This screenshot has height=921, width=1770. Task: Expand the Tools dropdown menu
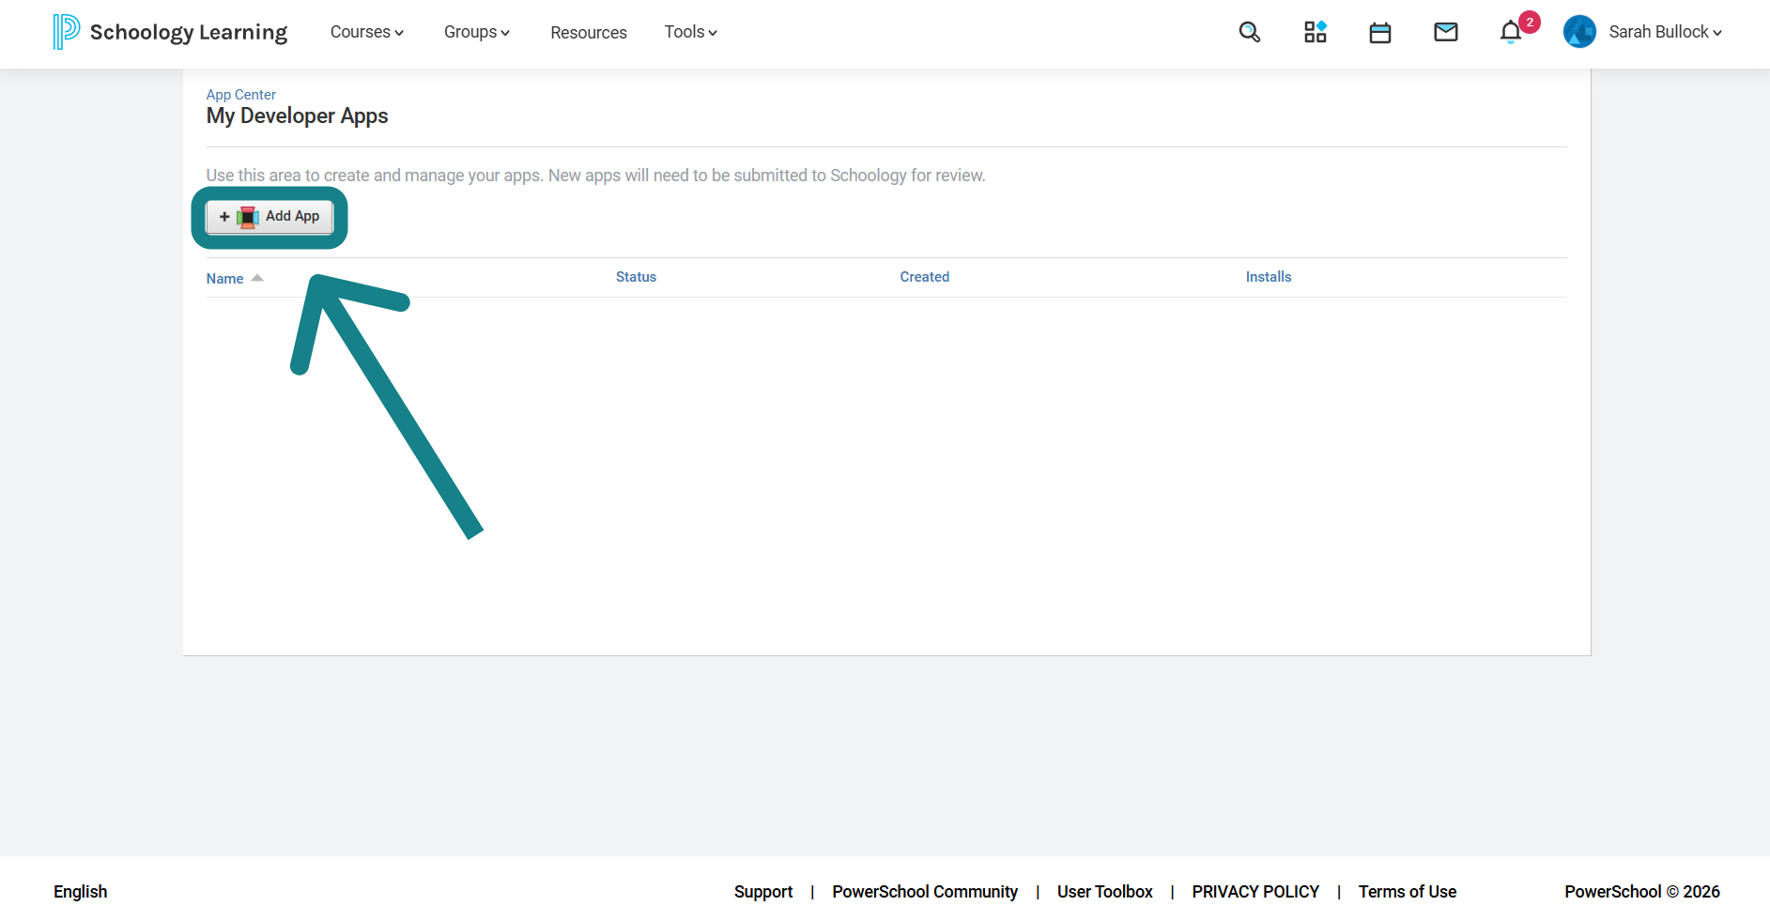(691, 32)
